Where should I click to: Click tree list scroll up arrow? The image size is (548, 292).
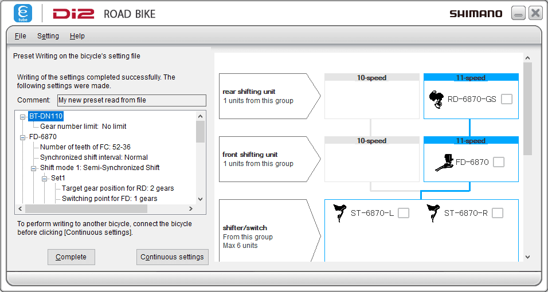200,116
